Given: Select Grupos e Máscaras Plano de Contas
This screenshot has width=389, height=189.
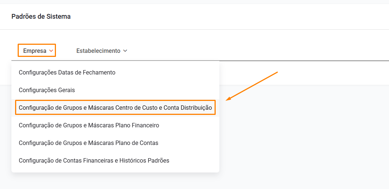Looking at the screenshot, I should tap(88, 143).
